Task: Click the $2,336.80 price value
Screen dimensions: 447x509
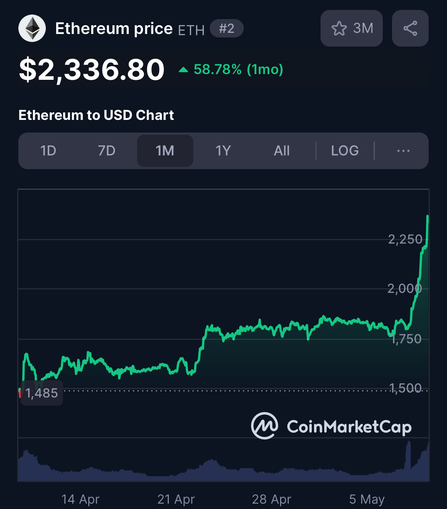Action: pos(92,69)
